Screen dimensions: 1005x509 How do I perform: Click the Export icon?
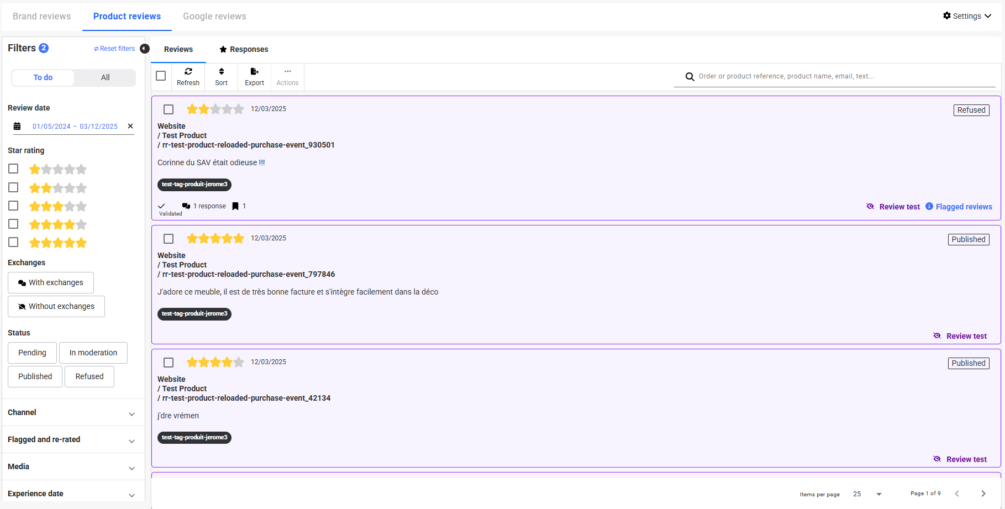coord(254,72)
